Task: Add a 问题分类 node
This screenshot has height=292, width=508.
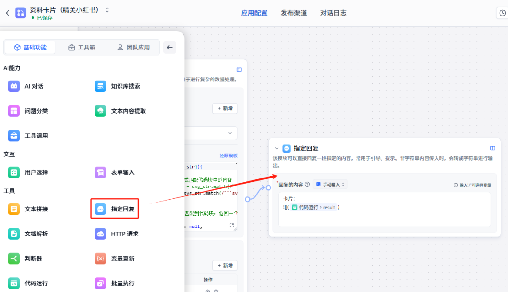Action: pos(28,111)
